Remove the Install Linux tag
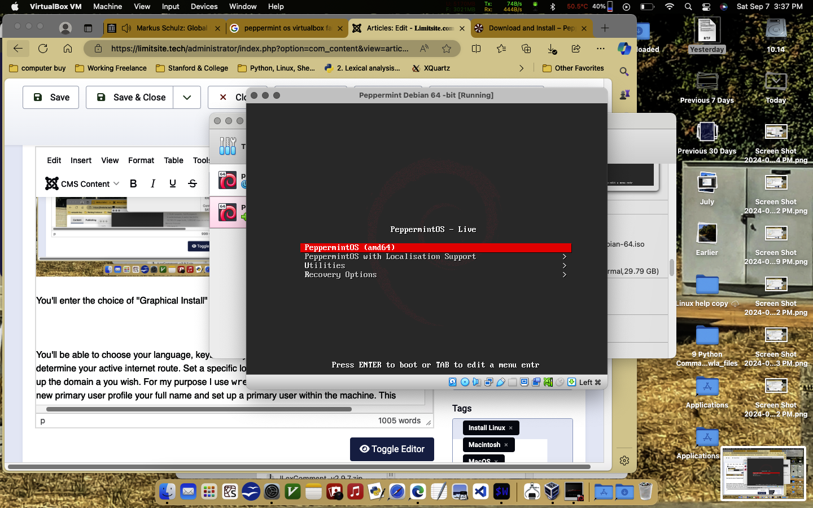This screenshot has width=813, height=508. tap(511, 428)
